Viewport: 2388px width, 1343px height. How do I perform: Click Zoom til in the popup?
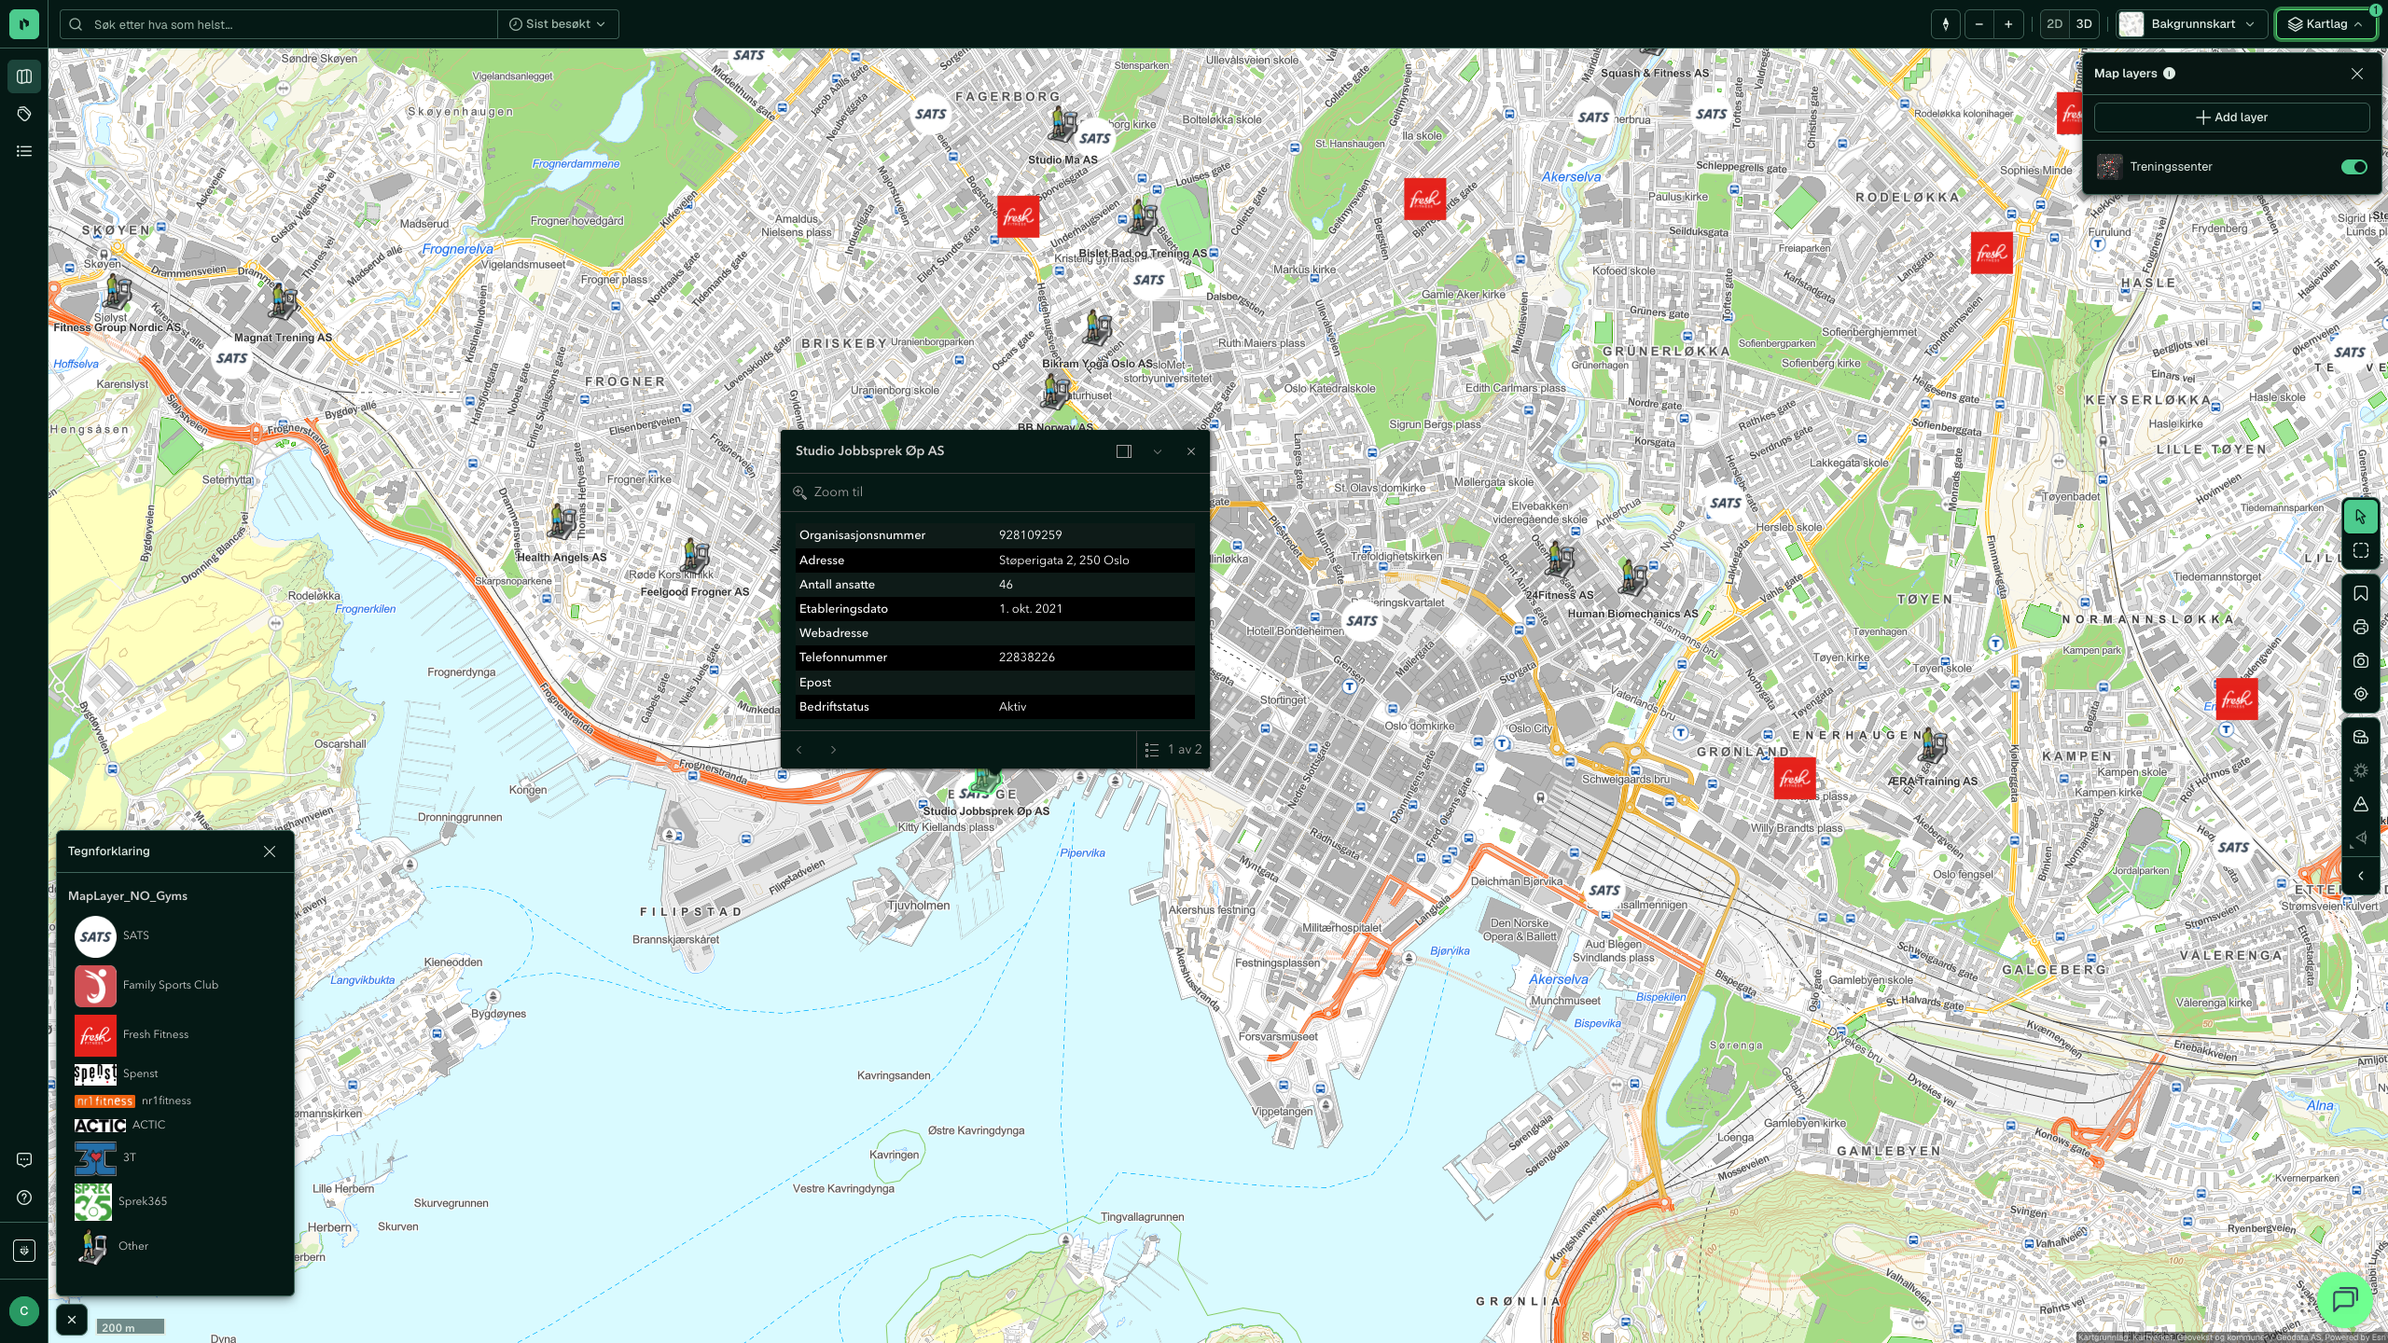point(828,492)
